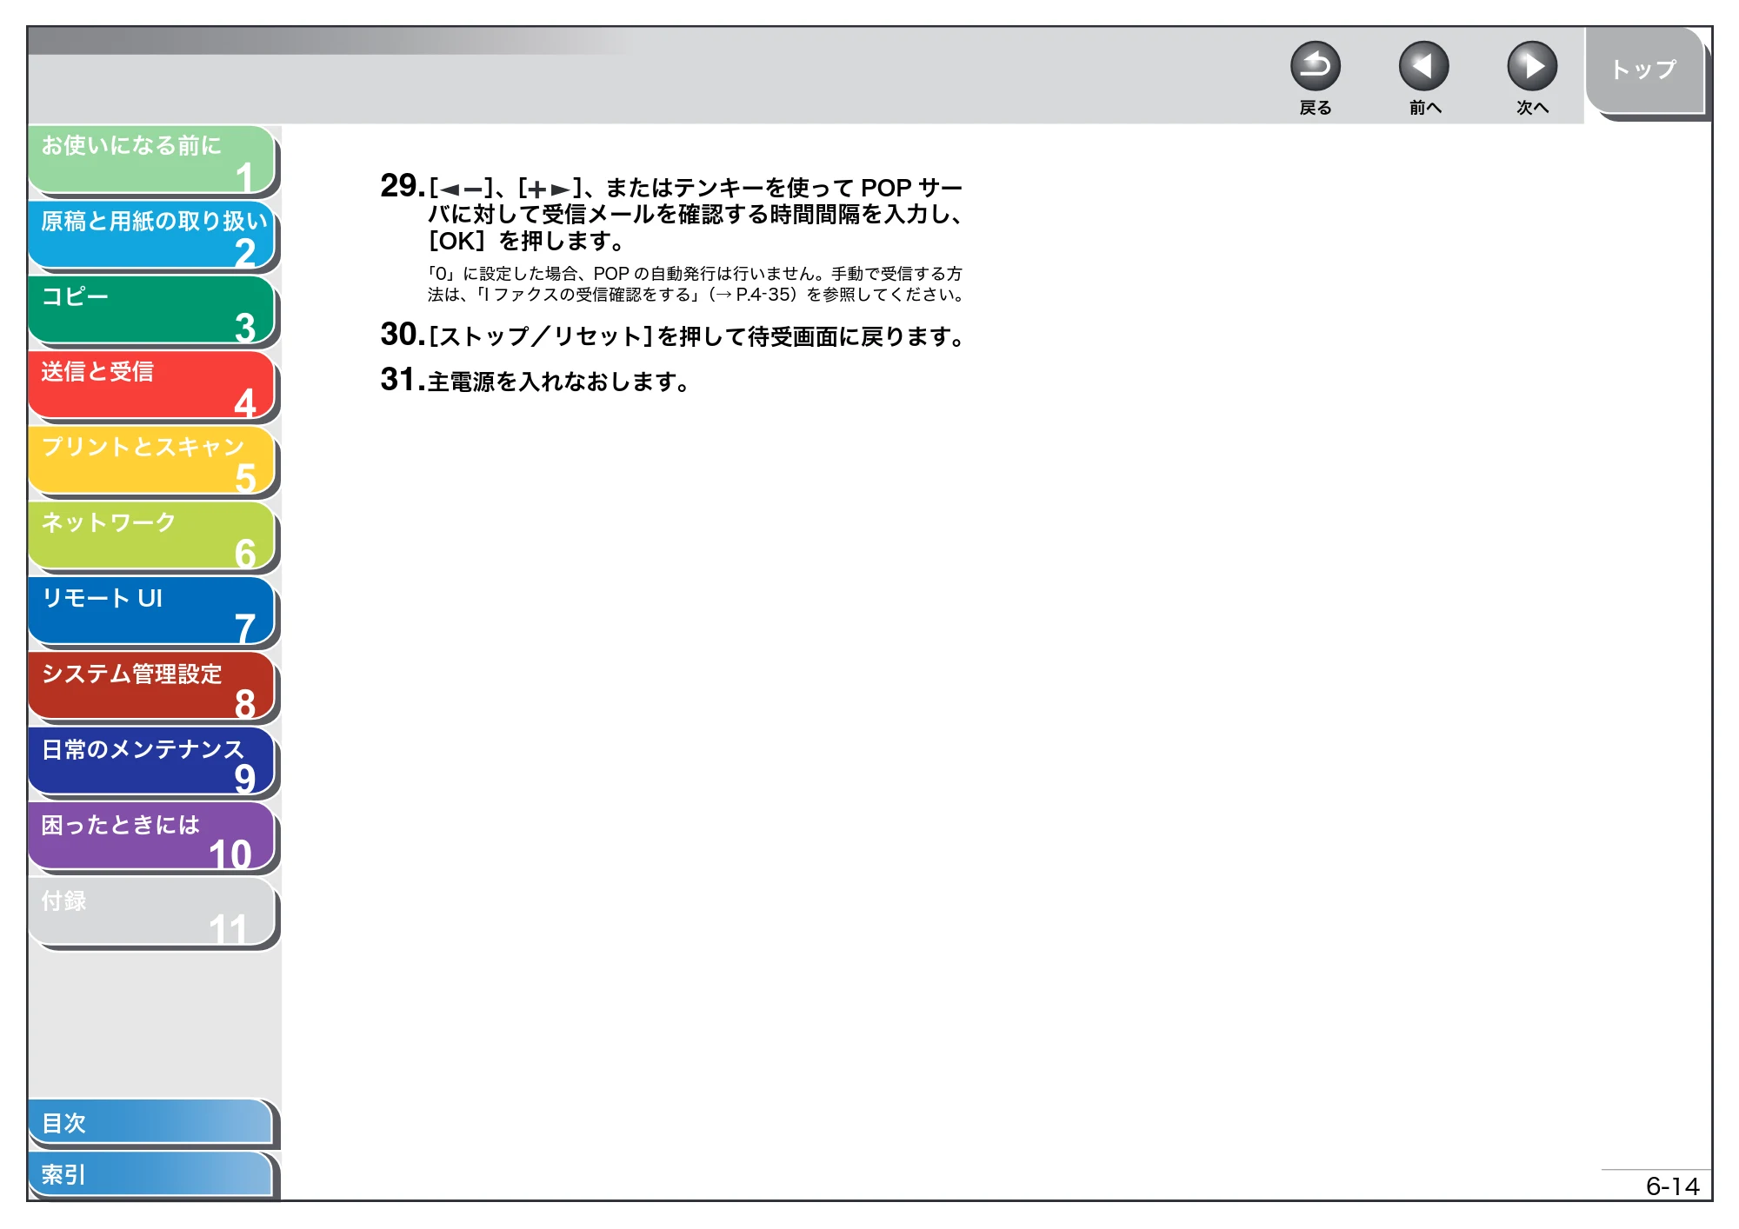1739x1229 pixels.
Task: Open chapter 3 コピー tab
Action: 152,310
